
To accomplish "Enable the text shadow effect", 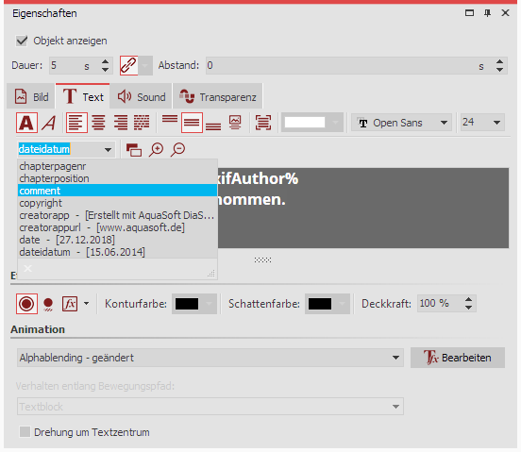I will coord(48,304).
